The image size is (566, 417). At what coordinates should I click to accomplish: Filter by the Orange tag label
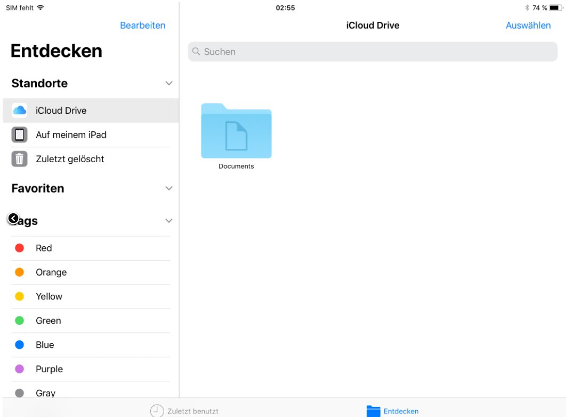coord(51,272)
